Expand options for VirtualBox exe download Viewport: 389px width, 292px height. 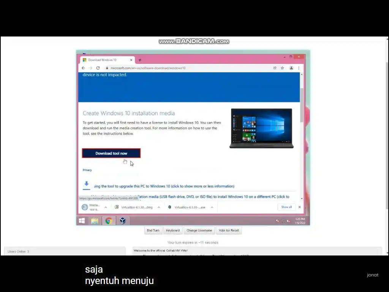(212, 207)
